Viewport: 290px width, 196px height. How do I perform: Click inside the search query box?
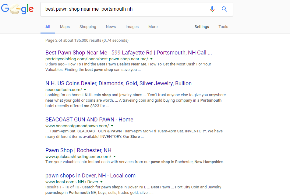point(122,9)
